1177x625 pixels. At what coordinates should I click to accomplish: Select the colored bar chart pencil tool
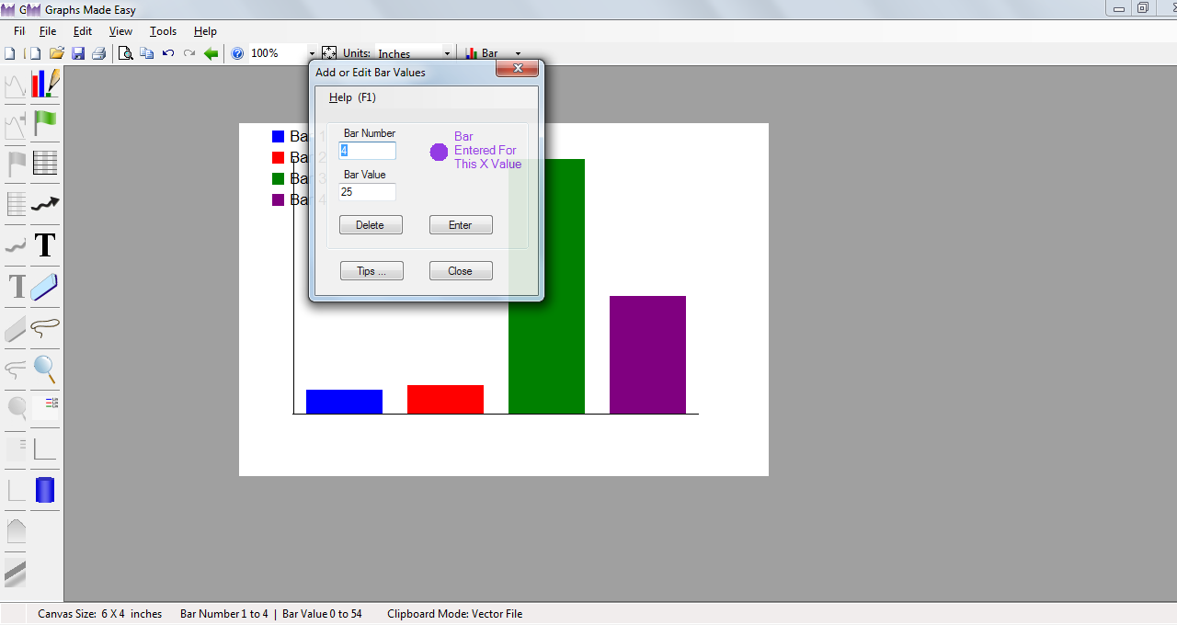[x=46, y=85]
